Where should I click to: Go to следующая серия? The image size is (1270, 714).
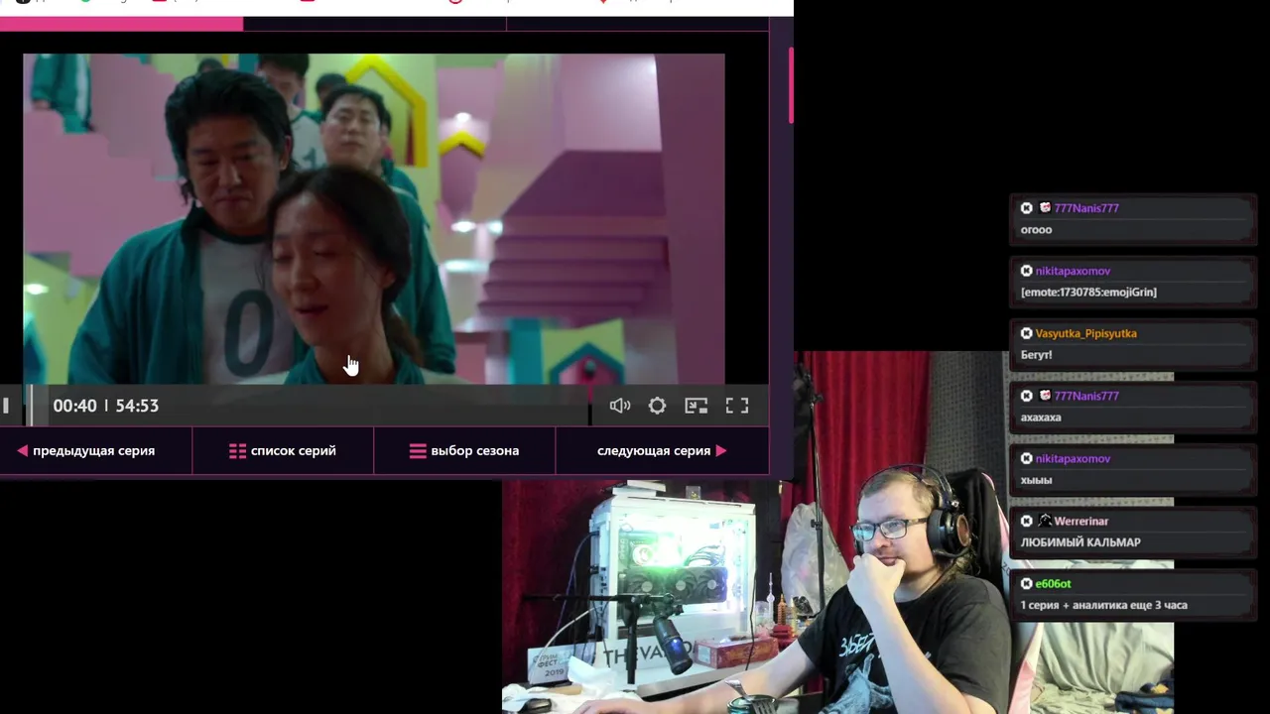pos(654,450)
